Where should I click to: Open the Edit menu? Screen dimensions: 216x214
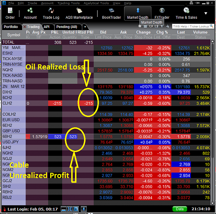[x=21, y=3]
